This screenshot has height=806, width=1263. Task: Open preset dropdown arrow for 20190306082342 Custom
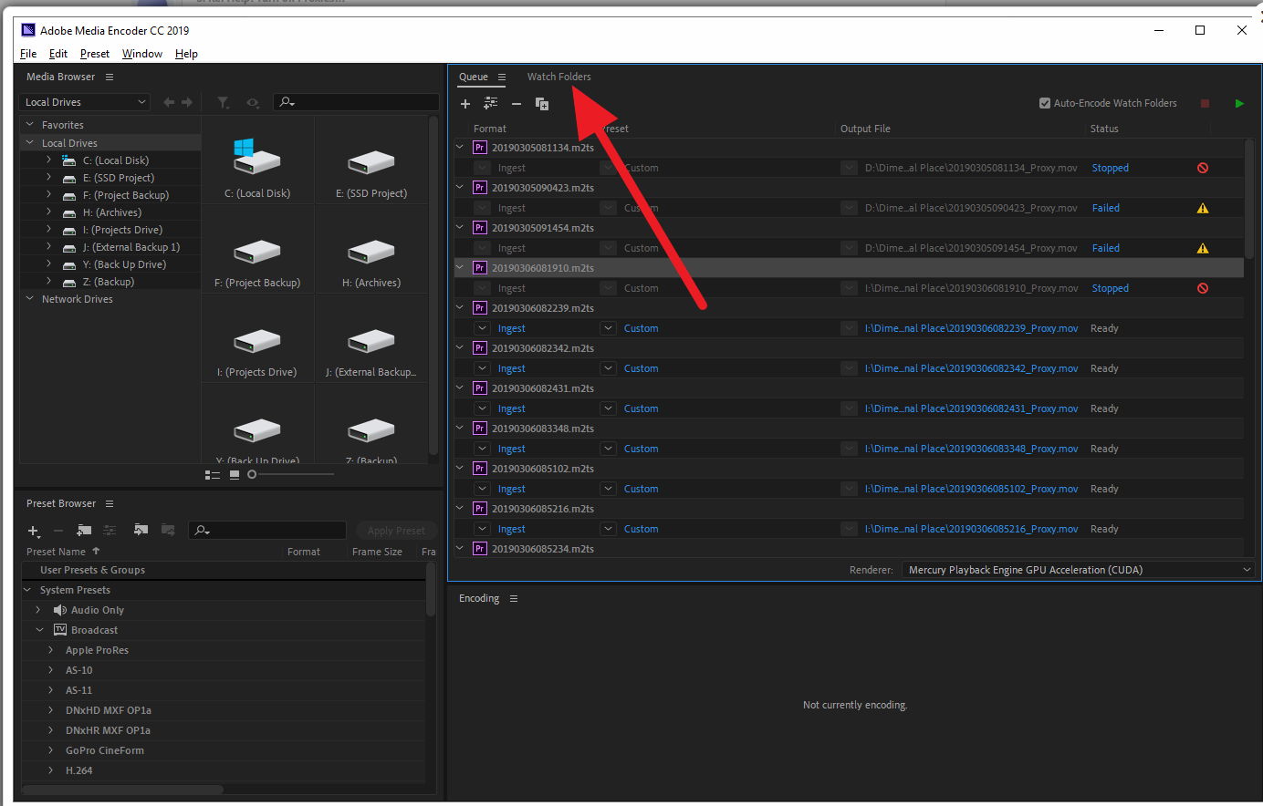[x=608, y=368]
